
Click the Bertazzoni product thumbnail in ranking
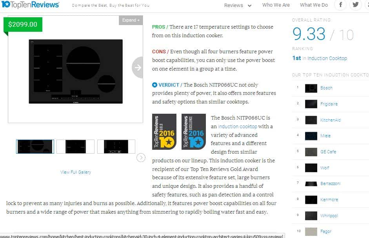311,184
